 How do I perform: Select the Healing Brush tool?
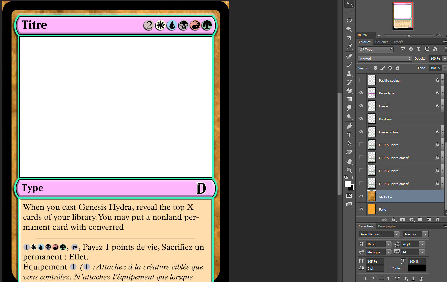click(349, 56)
